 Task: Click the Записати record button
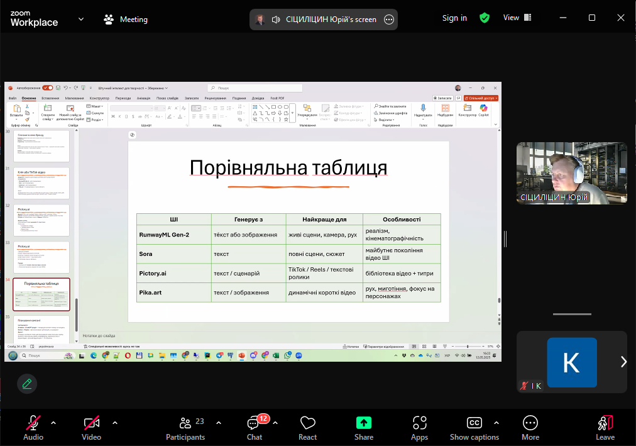pos(442,98)
